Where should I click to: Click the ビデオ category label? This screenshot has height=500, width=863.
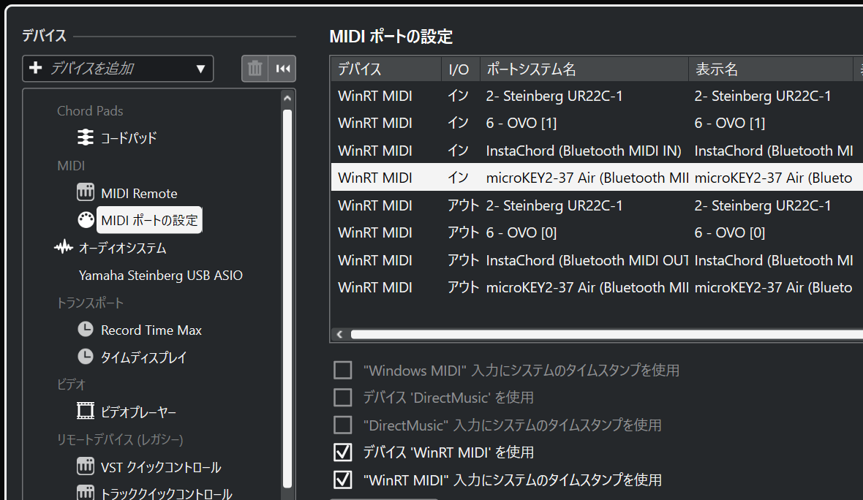[72, 385]
